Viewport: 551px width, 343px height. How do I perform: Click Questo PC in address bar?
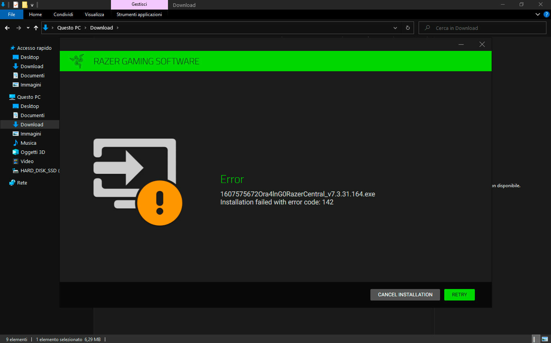tap(69, 28)
